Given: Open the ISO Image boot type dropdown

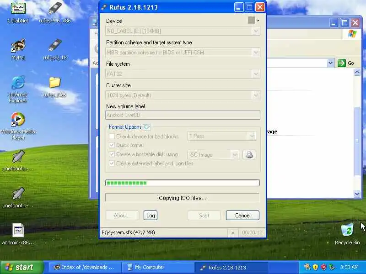Looking at the screenshot, I should tap(235, 155).
